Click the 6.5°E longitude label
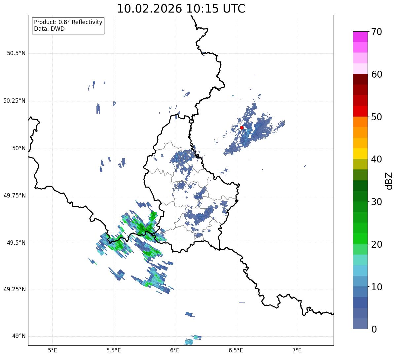The image size is (397, 357). tap(236, 350)
